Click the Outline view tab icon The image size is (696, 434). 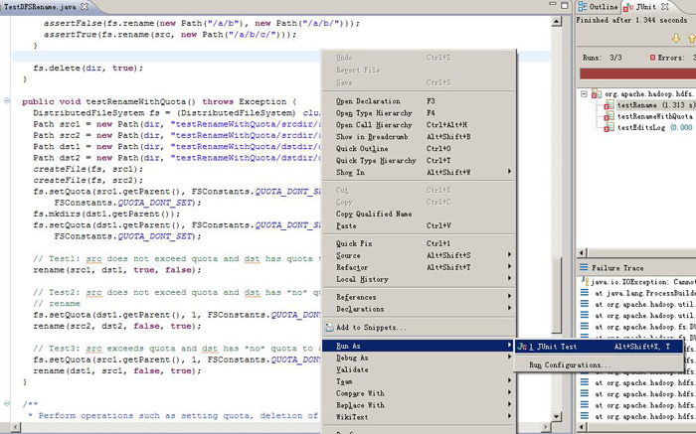[583, 6]
